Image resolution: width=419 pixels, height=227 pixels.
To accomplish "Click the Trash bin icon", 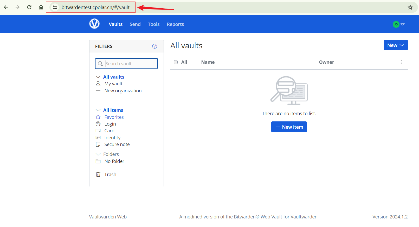I will coord(98,174).
